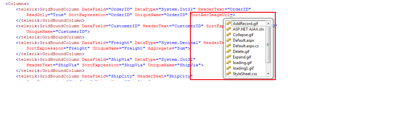Click the scrollbar down arrow in list

[x=268, y=74]
